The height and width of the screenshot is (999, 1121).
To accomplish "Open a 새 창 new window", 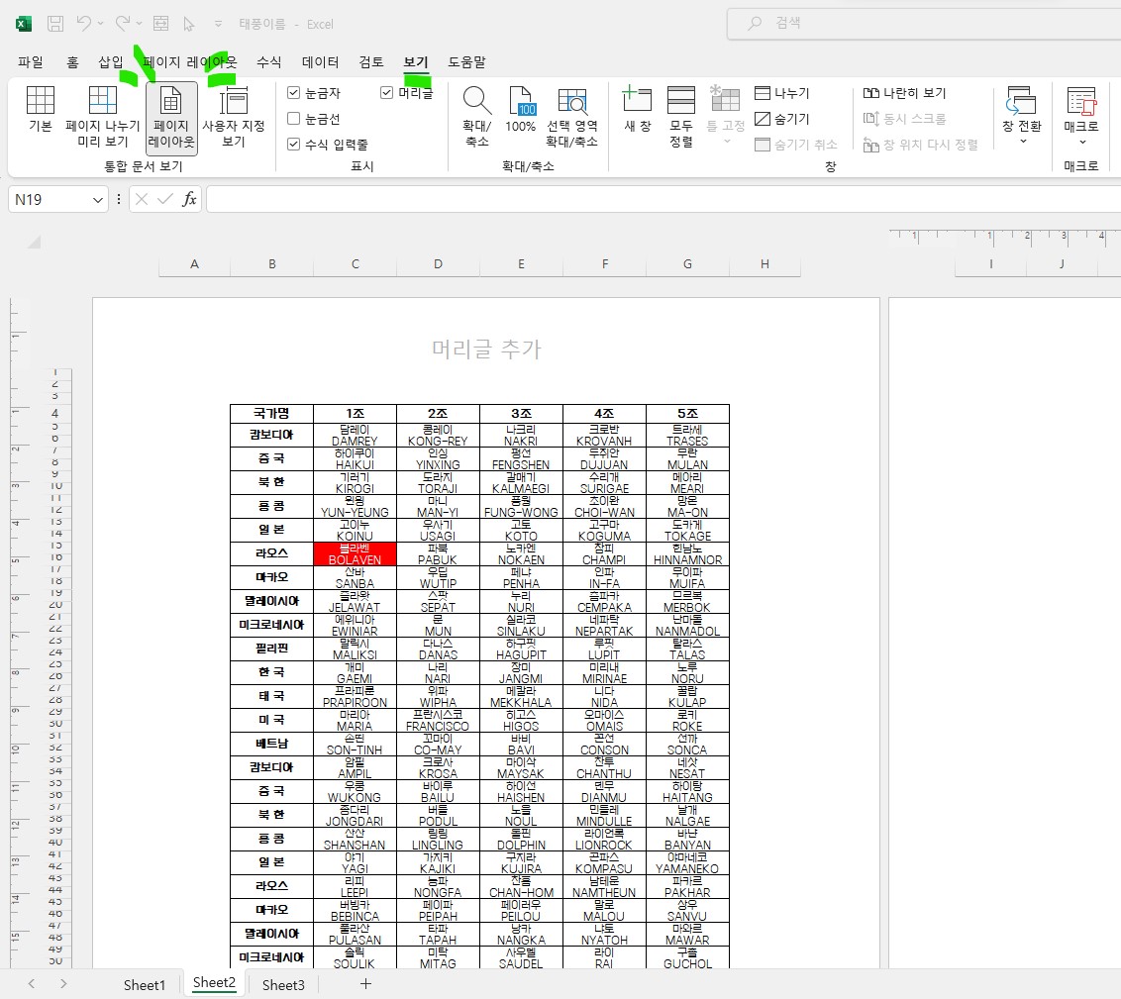I will pos(637,109).
